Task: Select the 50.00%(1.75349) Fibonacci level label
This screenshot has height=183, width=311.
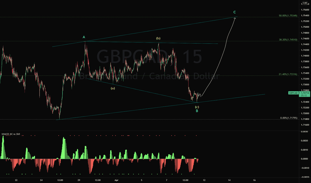Action: coord(288,15)
